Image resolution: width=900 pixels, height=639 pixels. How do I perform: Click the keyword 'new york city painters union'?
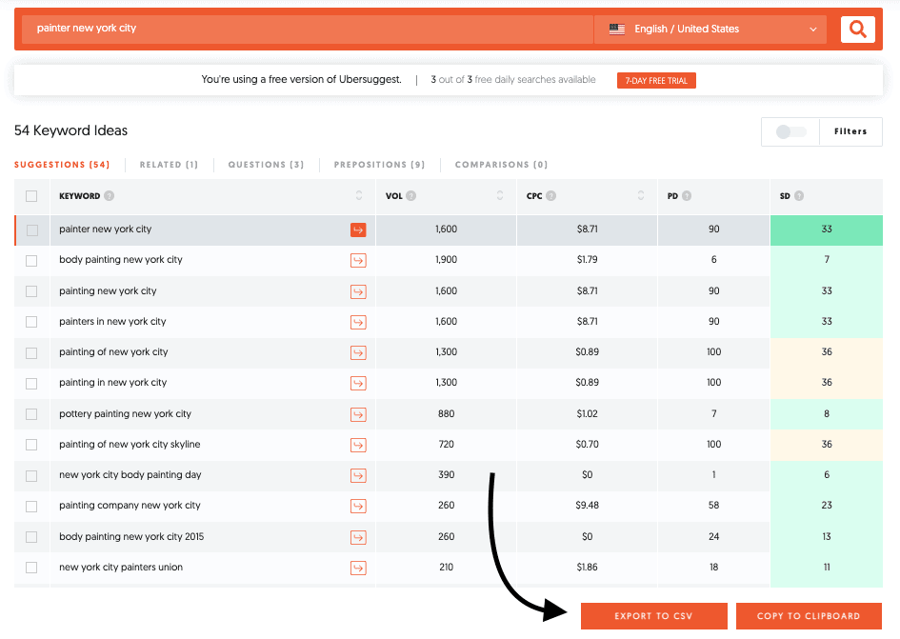[x=121, y=567]
